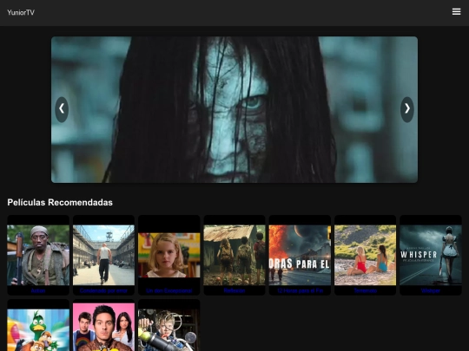Open the 12 Horas para el Fin poster

pos(300,255)
